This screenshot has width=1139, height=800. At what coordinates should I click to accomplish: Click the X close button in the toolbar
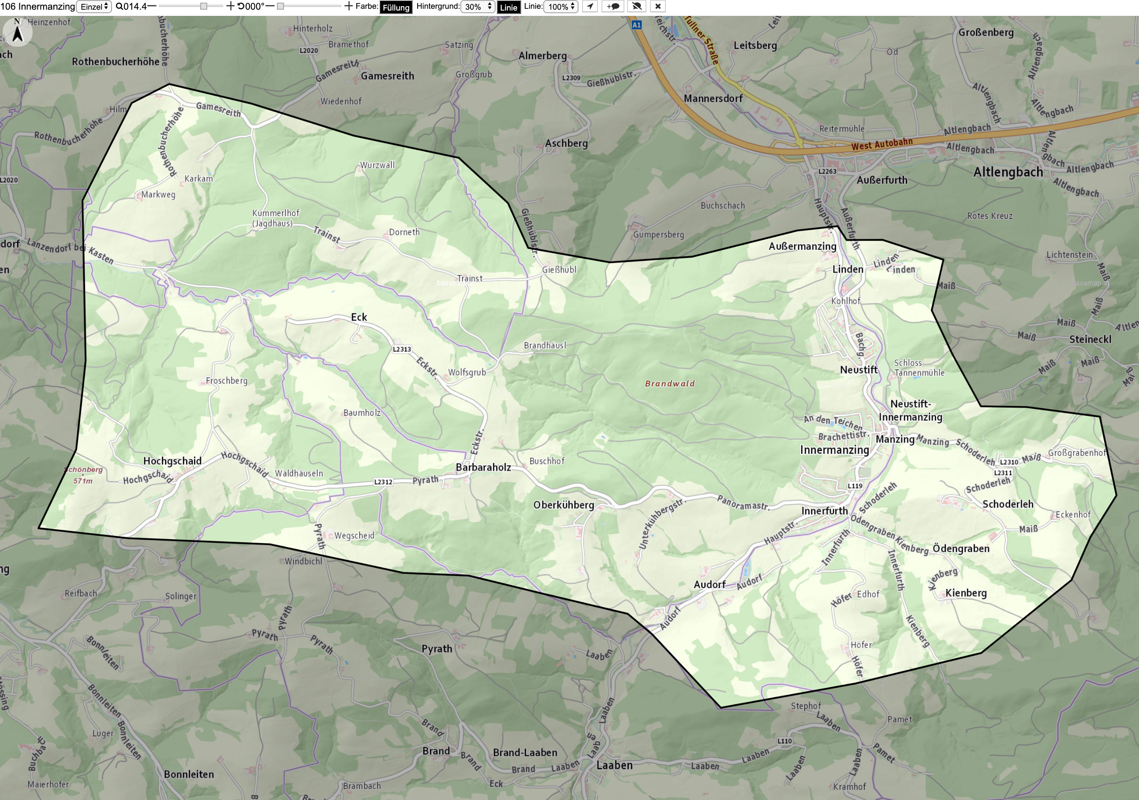[x=658, y=7]
